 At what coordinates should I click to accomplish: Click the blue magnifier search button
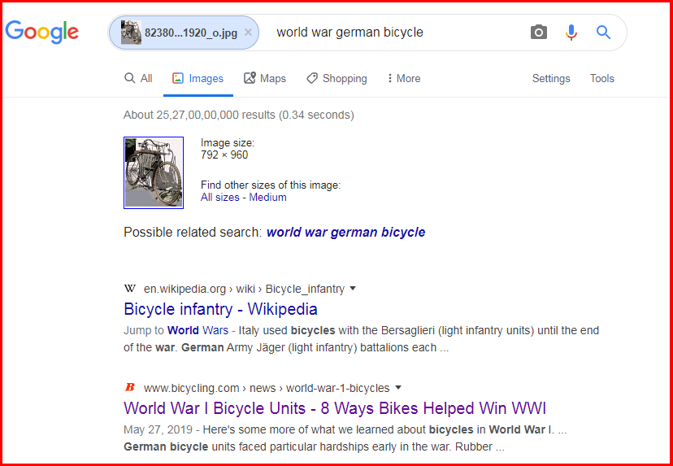click(603, 33)
